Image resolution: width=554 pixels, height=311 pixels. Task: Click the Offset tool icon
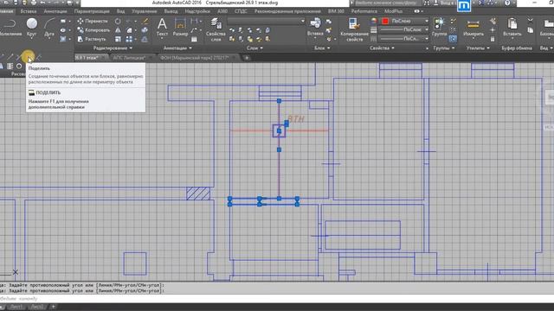point(145,39)
